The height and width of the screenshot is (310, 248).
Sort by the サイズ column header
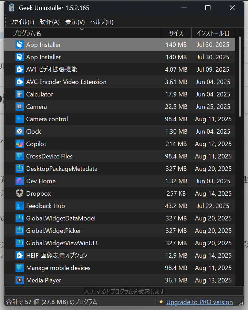176,33
